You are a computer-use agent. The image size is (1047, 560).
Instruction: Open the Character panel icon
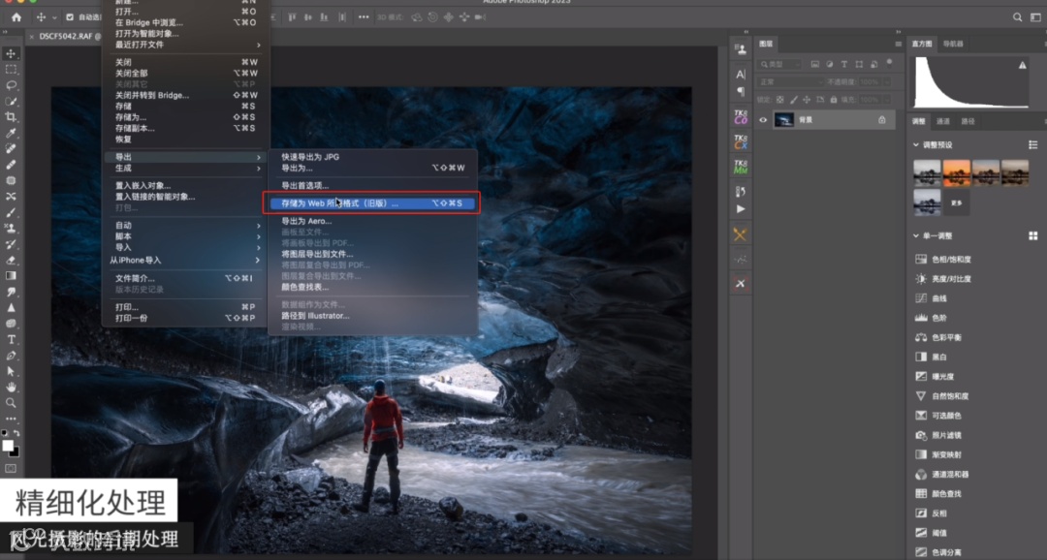tap(741, 74)
